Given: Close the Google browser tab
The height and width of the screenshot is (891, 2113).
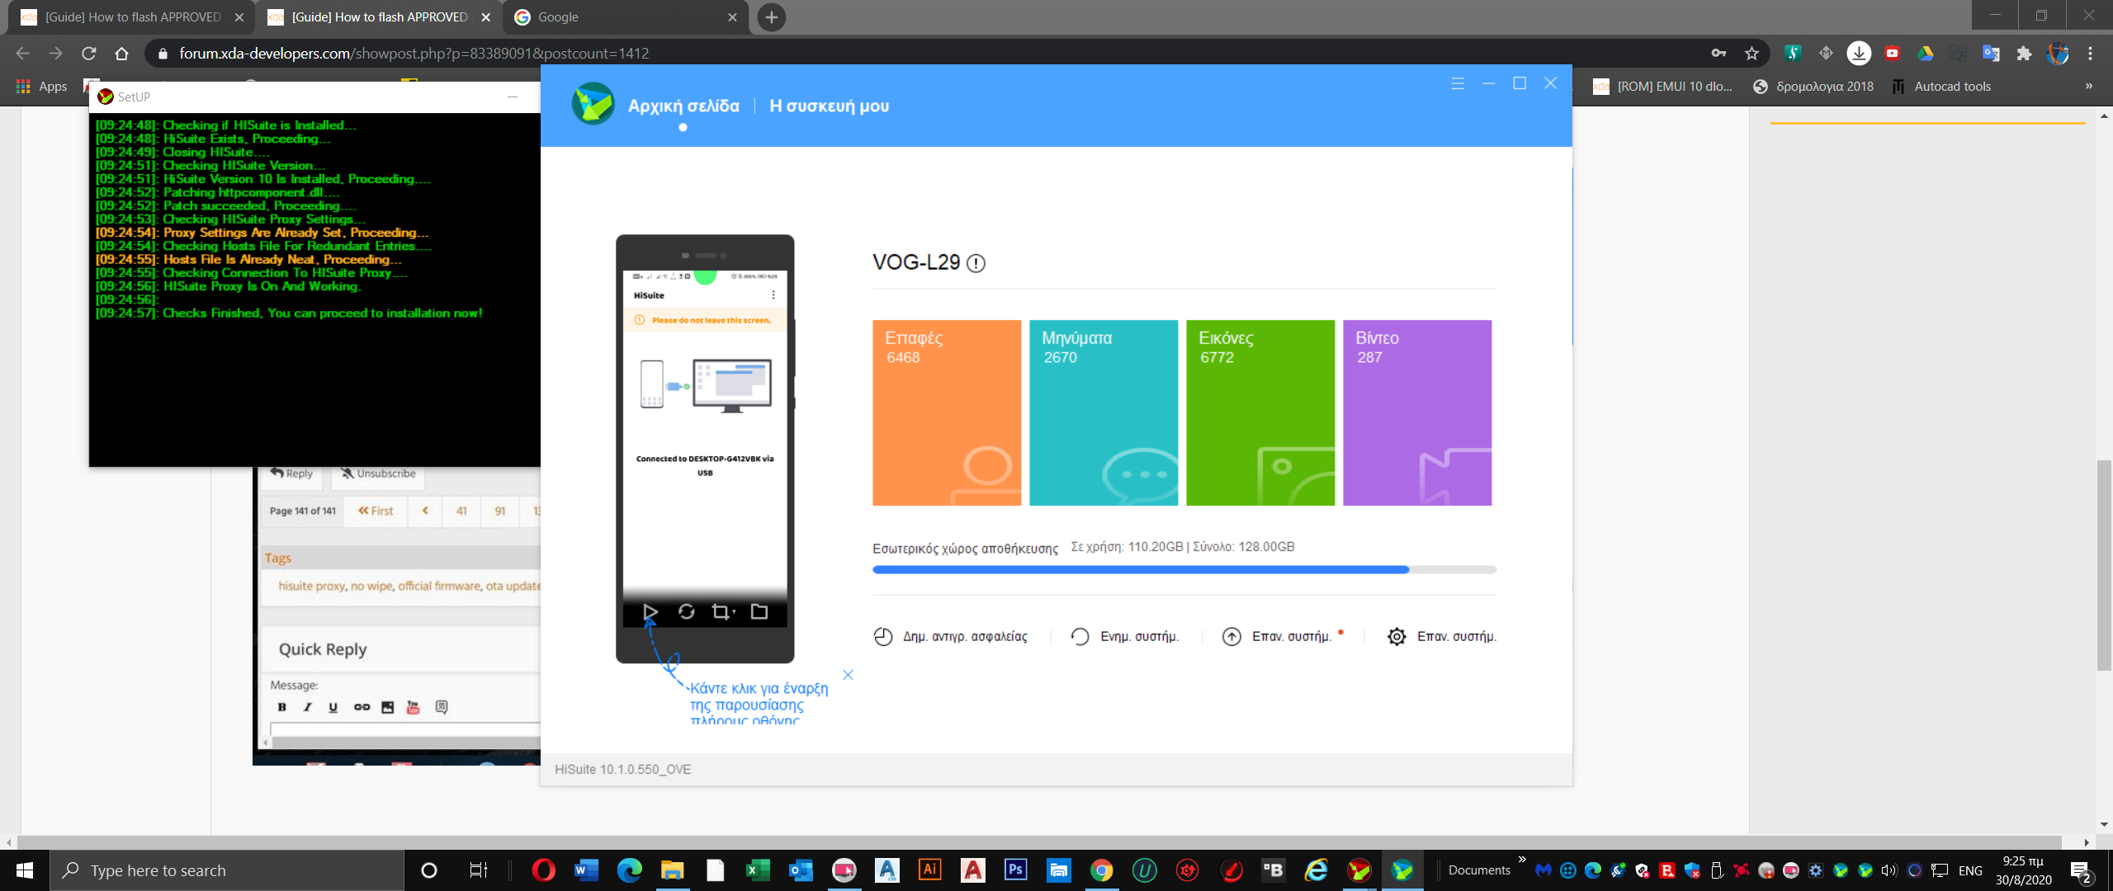Looking at the screenshot, I should (x=732, y=17).
